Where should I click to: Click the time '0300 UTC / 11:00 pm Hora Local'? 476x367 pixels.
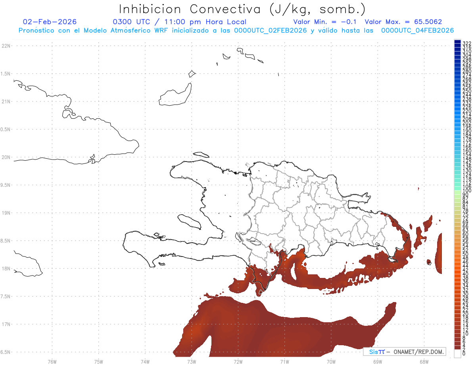[x=180, y=22]
